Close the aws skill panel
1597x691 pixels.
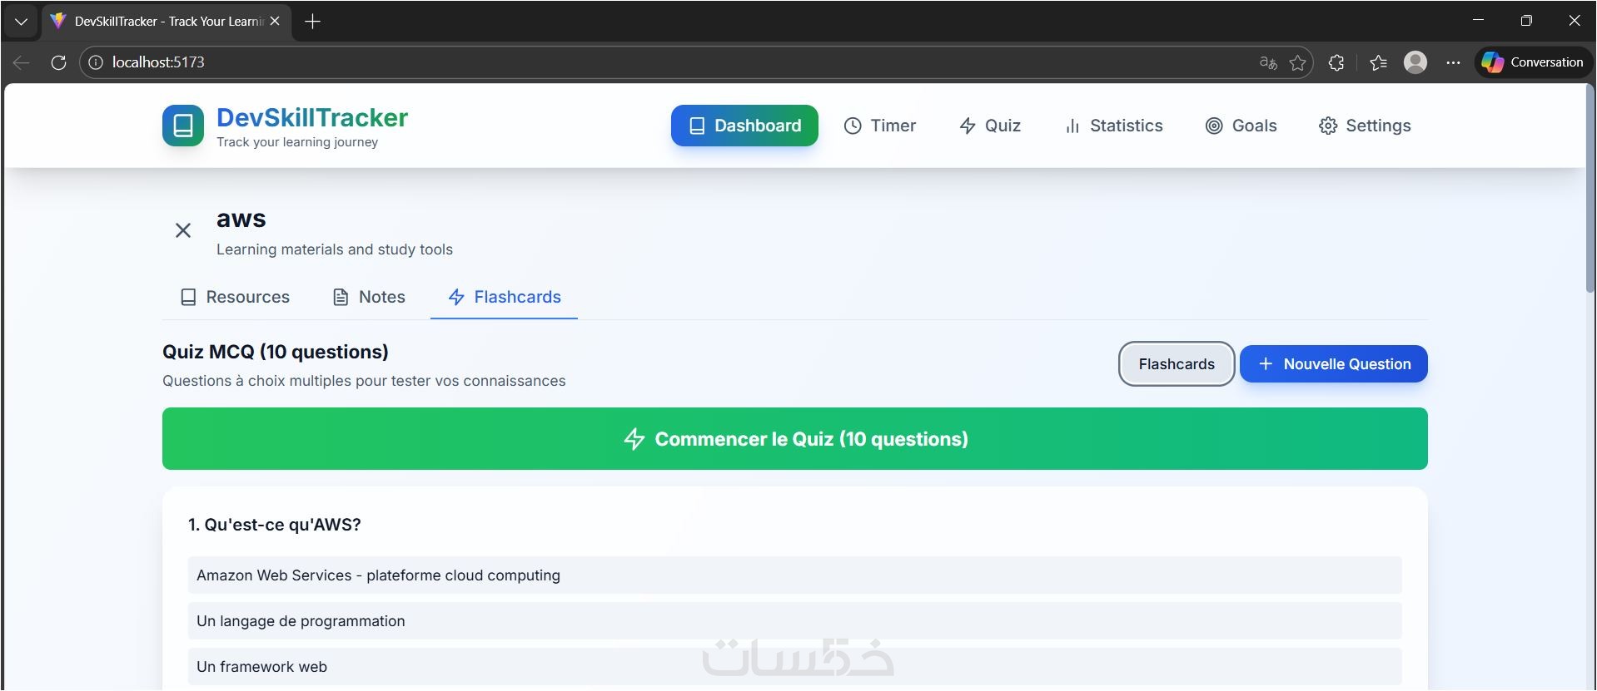pos(183,230)
